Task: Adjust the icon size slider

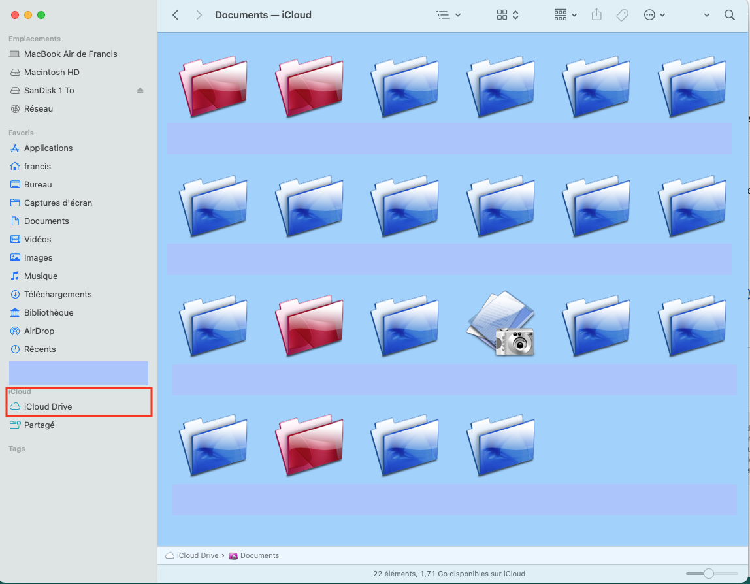Action: pos(709,574)
